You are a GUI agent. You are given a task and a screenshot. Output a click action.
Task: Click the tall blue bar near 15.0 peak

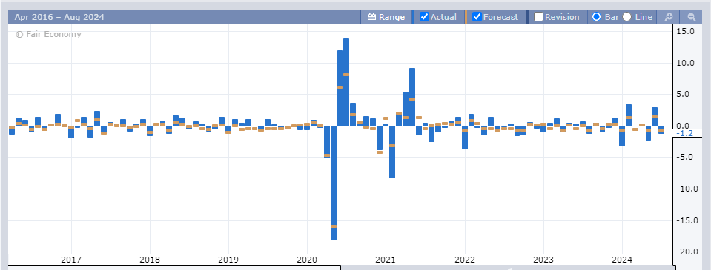click(346, 82)
